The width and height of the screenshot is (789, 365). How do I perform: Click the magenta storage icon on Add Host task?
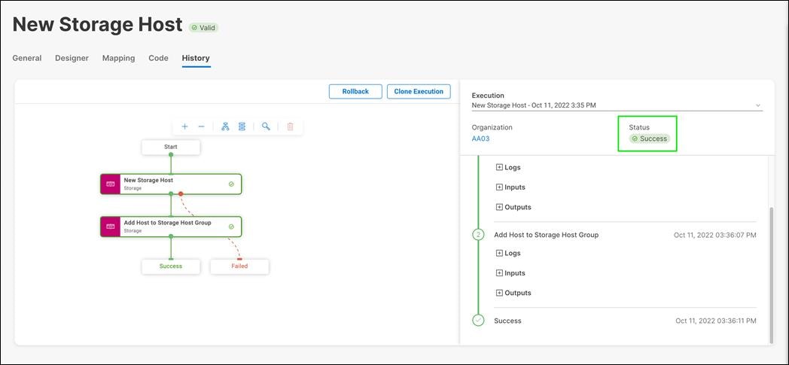click(110, 227)
